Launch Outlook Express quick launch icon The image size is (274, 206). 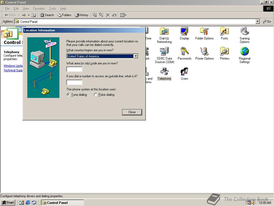coord(34,203)
